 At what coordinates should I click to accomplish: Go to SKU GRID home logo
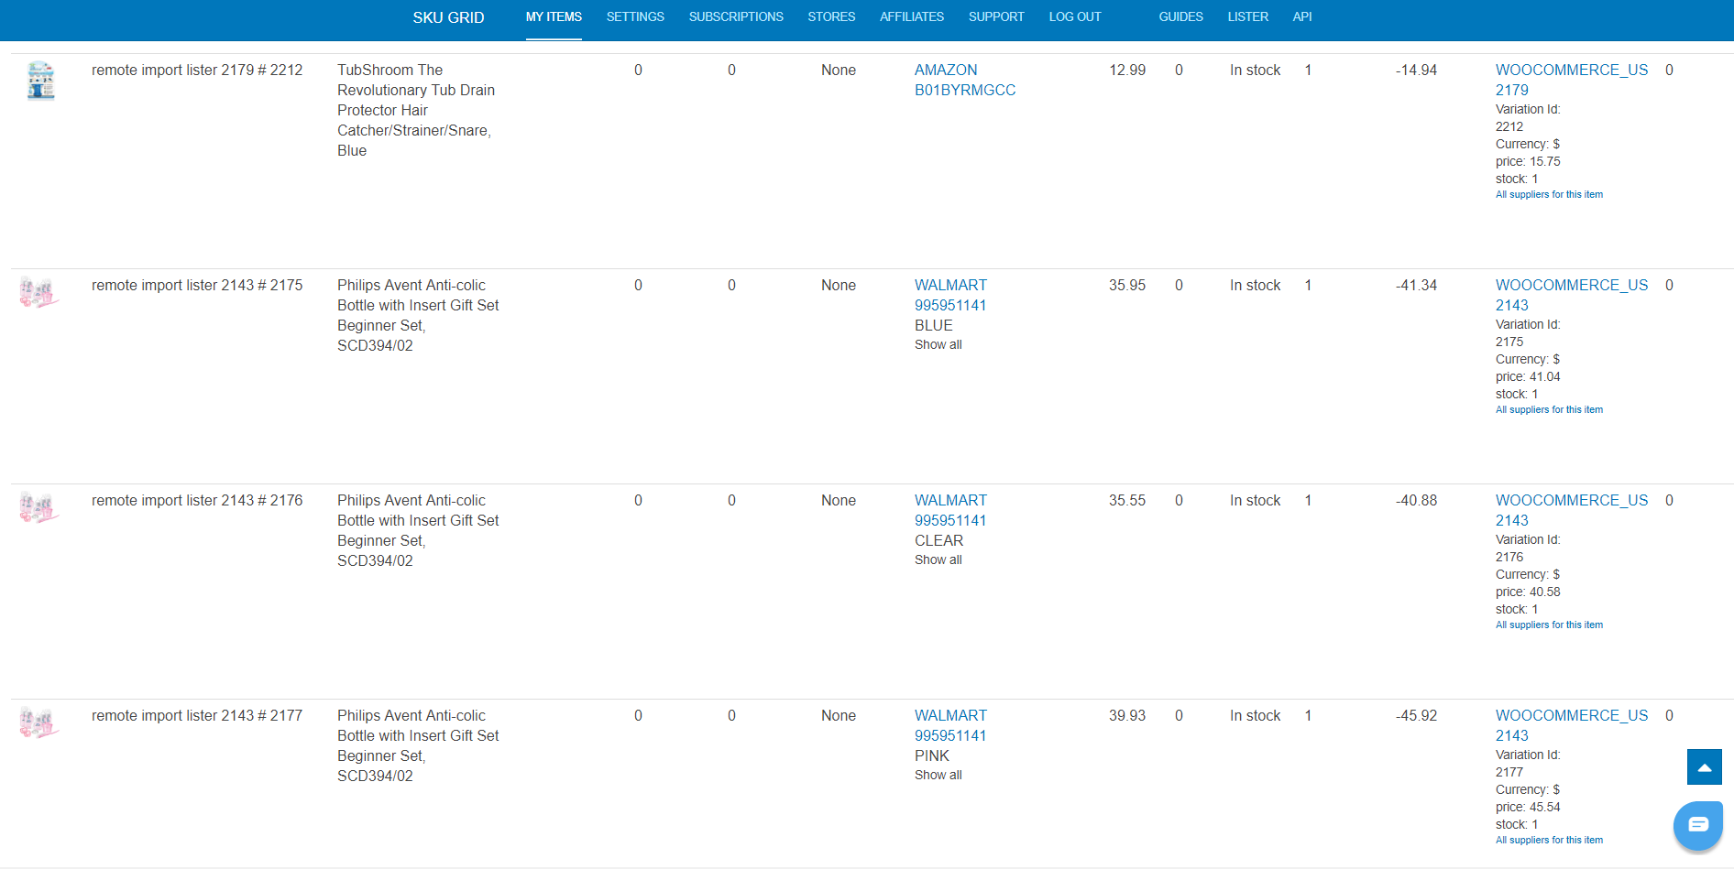448,17
